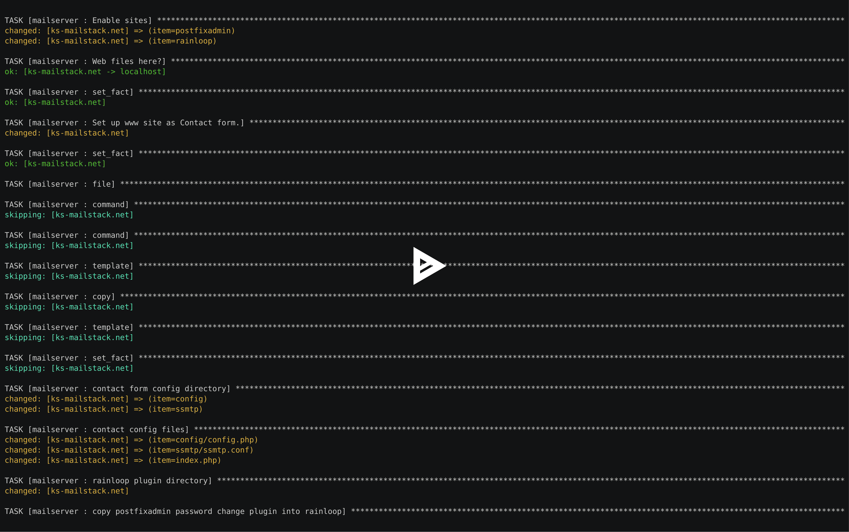Select the '(item=ssmtp)' changed line
The height and width of the screenshot is (532, 849).
(104, 409)
